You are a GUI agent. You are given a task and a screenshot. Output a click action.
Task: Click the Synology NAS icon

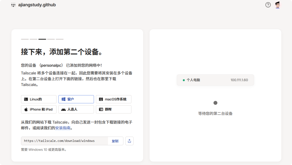[101, 109]
